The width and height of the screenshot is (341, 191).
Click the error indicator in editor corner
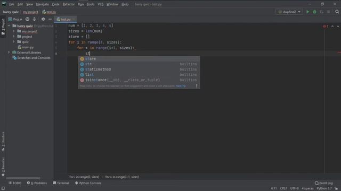(326, 26)
